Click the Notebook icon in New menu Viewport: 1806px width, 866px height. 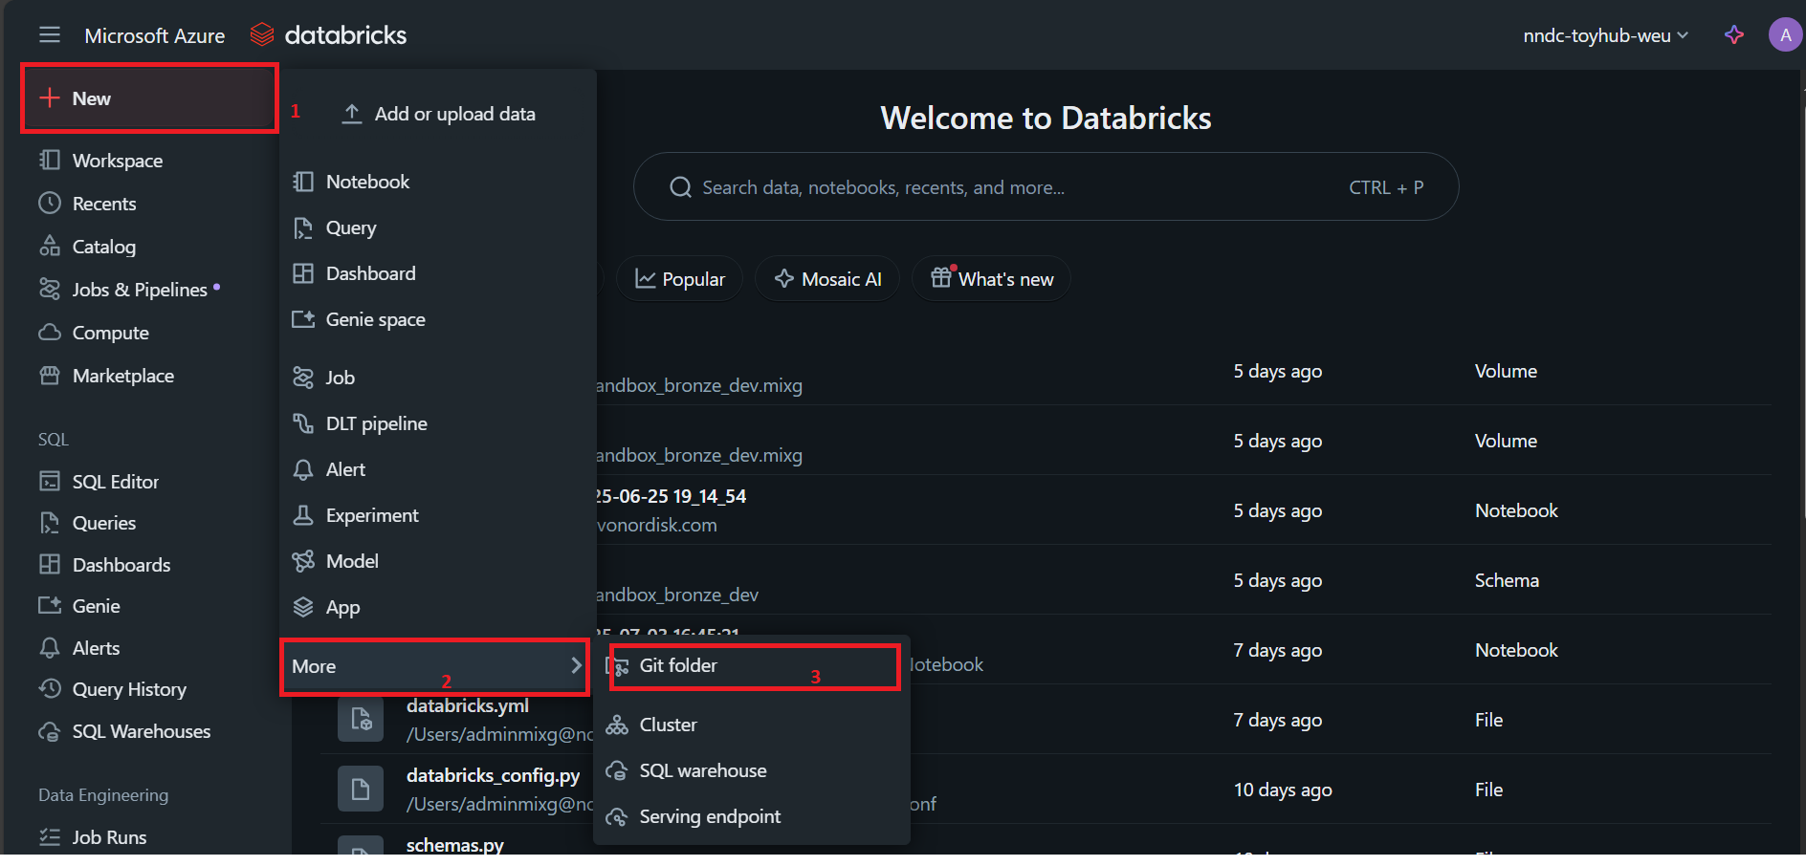point(303,182)
